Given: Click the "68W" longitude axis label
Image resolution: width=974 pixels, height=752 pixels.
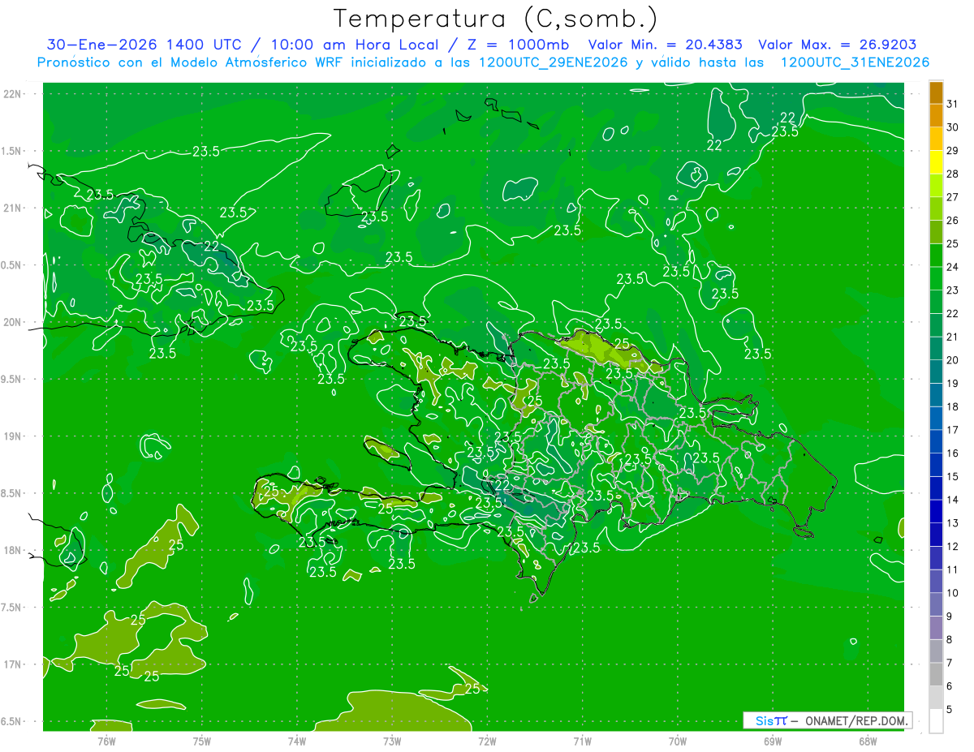Looking at the screenshot, I should 868,741.
